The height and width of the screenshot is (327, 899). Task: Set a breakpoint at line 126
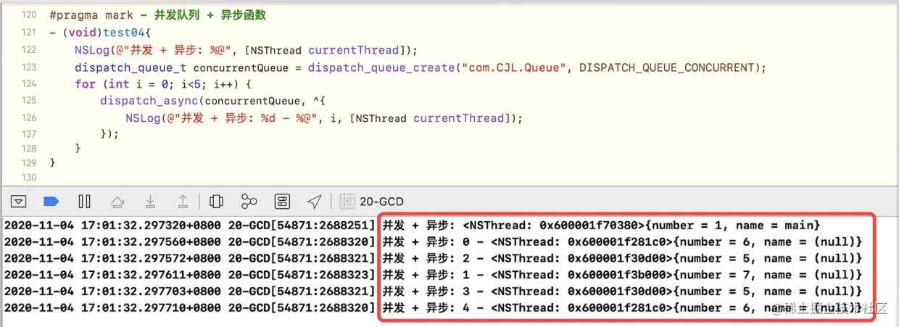point(28,117)
